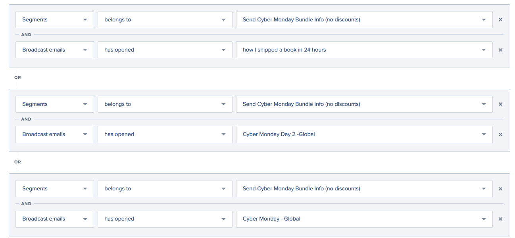Delete the 'Cyber Monday Day 2 -Global' filter row

pos(500,134)
